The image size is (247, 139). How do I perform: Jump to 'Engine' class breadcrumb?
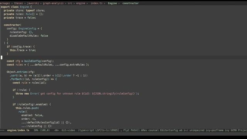coord(112,3)
